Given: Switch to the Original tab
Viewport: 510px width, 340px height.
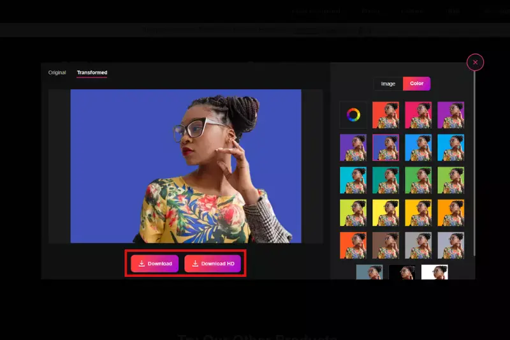Looking at the screenshot, I should (x=57, y=73).
